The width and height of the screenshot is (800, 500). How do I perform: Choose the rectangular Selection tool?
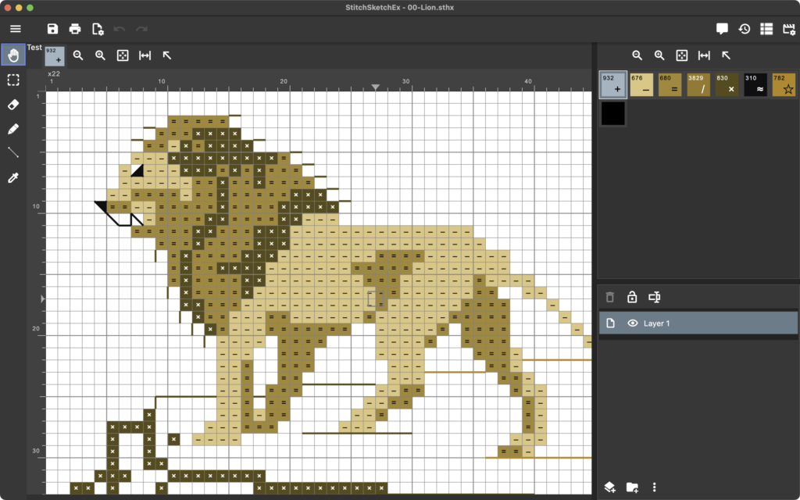[x=12, y=80]
